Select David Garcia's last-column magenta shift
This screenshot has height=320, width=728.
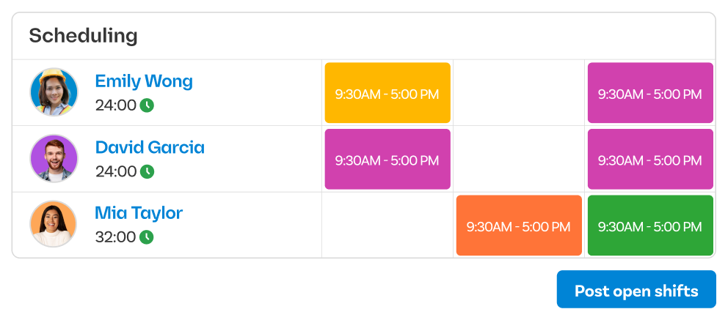pyautogui.click(x=649, y=159)
